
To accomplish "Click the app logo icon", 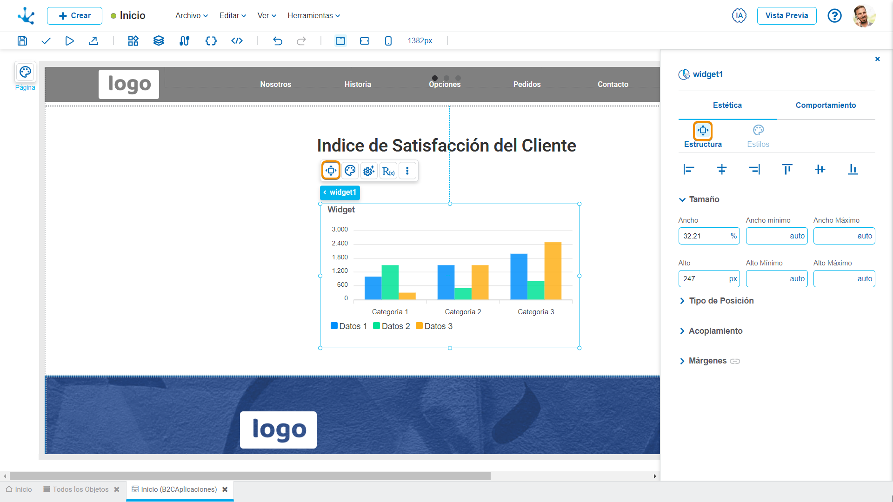I will click(26, 16).
